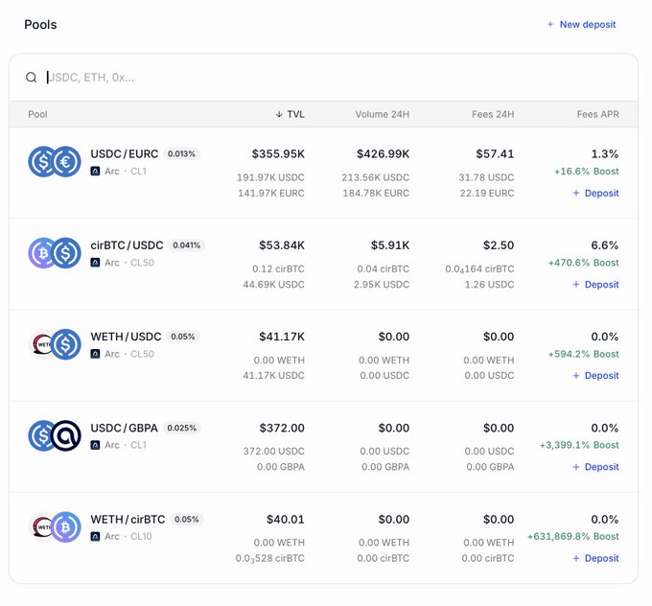Screen dimensions: 652x606
Task: Click 0.05% fee badge on WETH/cirBTC
Action: tap(187, 520)
